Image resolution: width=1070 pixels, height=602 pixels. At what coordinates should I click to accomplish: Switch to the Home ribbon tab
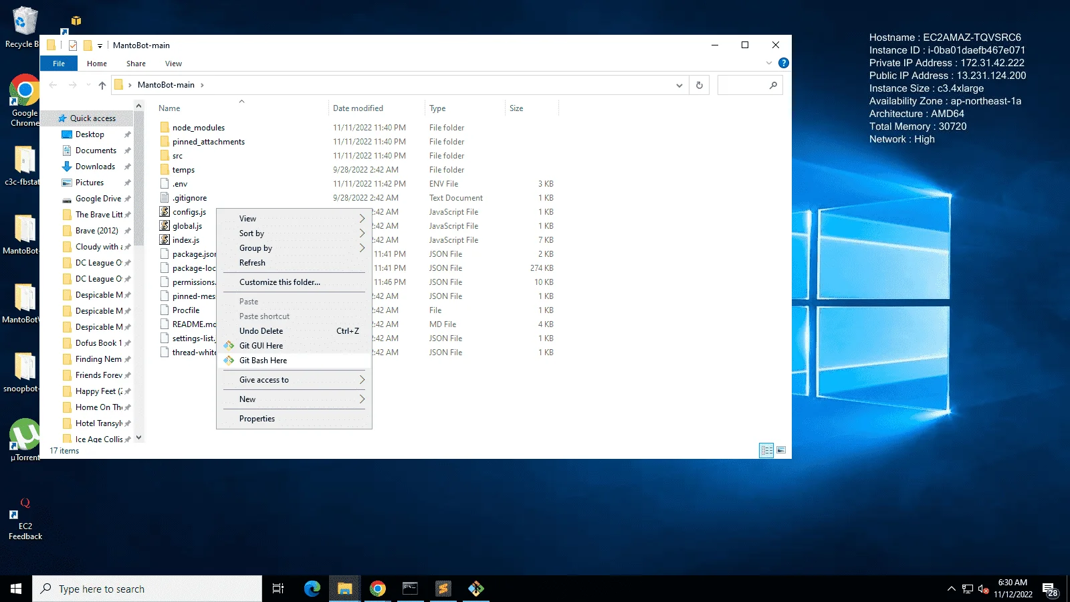97,64
